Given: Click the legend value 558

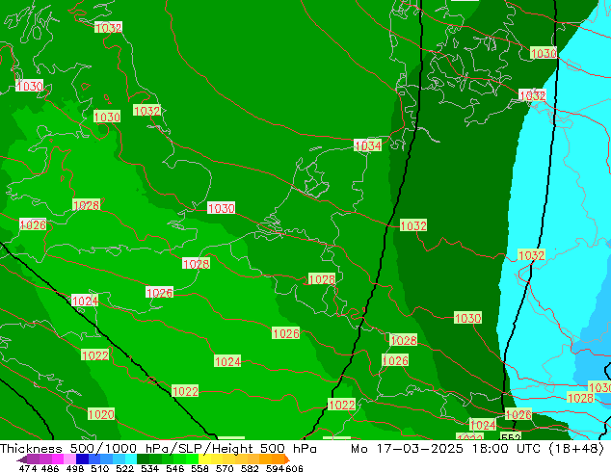Looking at the screenshot, I should click(x=199, y=468).
